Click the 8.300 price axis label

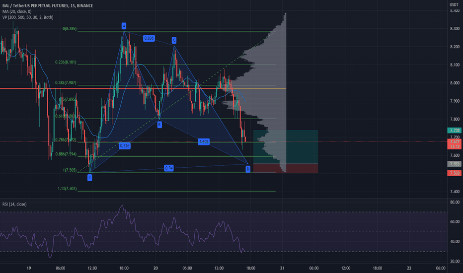455,29
